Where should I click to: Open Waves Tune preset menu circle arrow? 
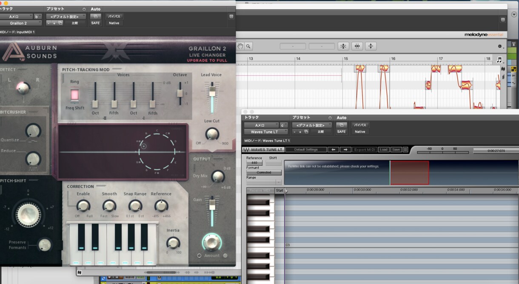(x=330, y=118)
